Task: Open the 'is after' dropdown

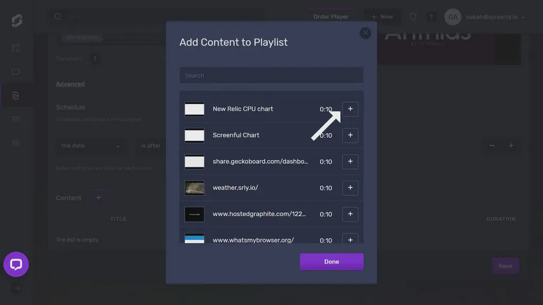Action: tap(151, 146)
